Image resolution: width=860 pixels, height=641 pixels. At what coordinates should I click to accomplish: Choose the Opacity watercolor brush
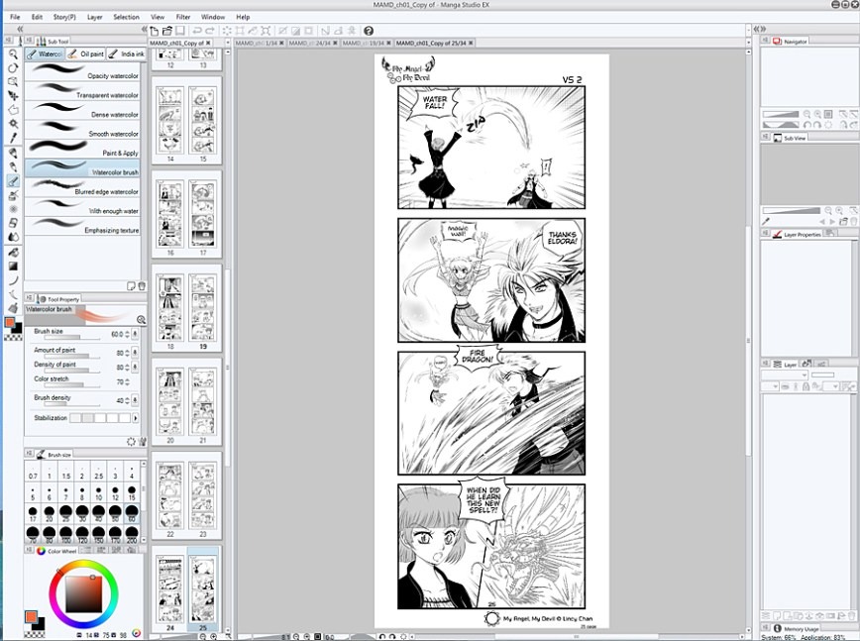click(82, 71)
